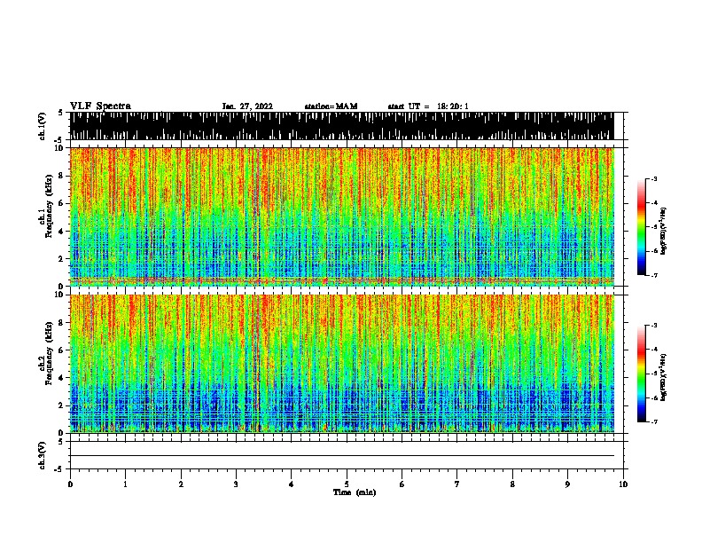Click the "2" tick on time axis
The image size is (702, 543).
click(x=181, y=484)
